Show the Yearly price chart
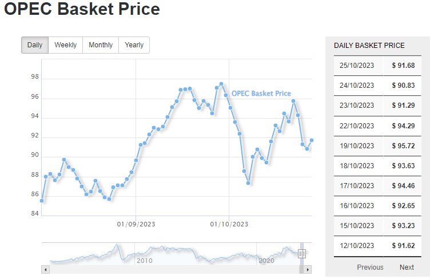 (134, 45)
